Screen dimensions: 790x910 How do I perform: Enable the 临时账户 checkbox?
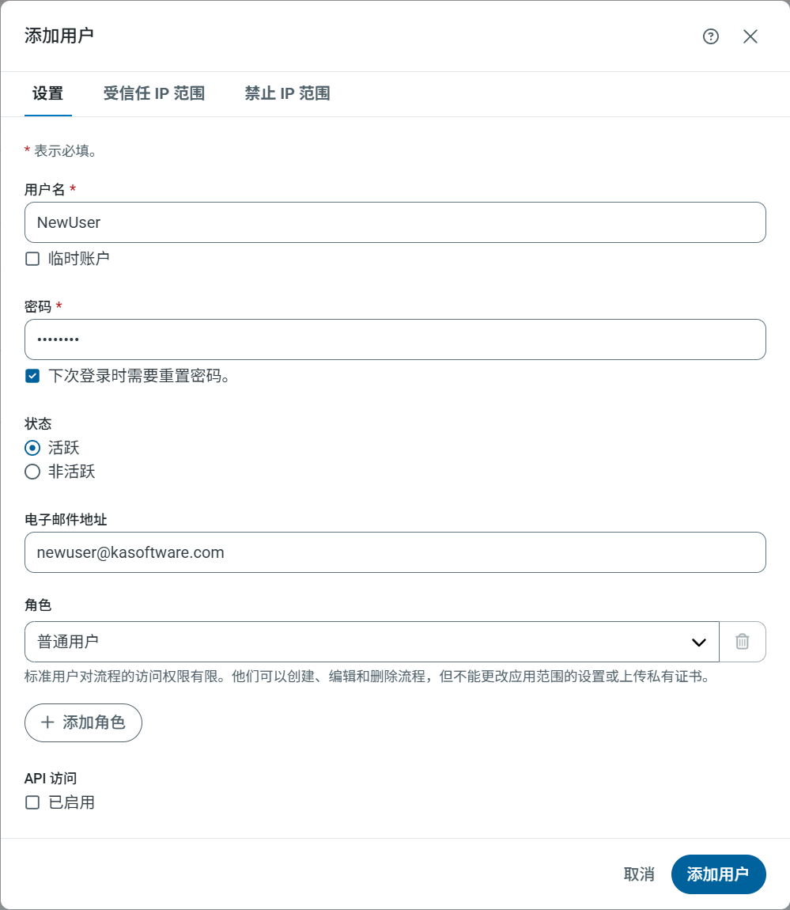click(x=32, y=259)
